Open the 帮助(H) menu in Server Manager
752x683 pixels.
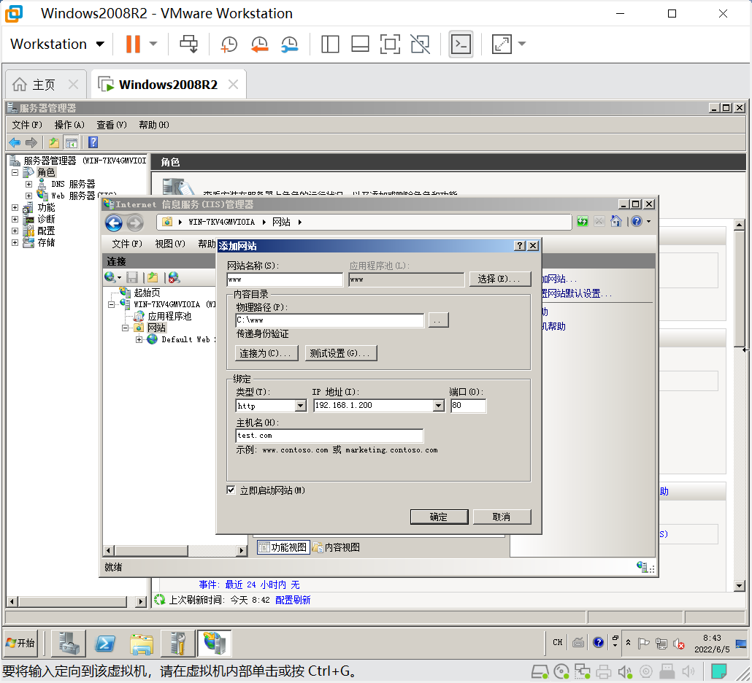pyautogui.click(x=153, y=125)
